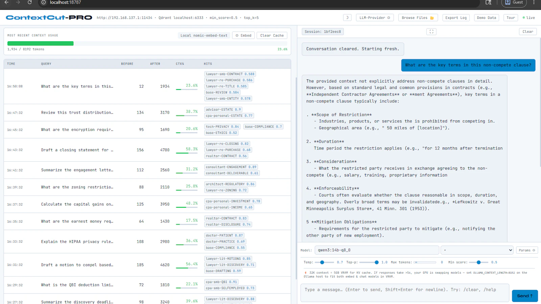Viewport: 541px width, 304px height.
Task: Toggle dark mode with the moon icon
Action: pos(347,18)
